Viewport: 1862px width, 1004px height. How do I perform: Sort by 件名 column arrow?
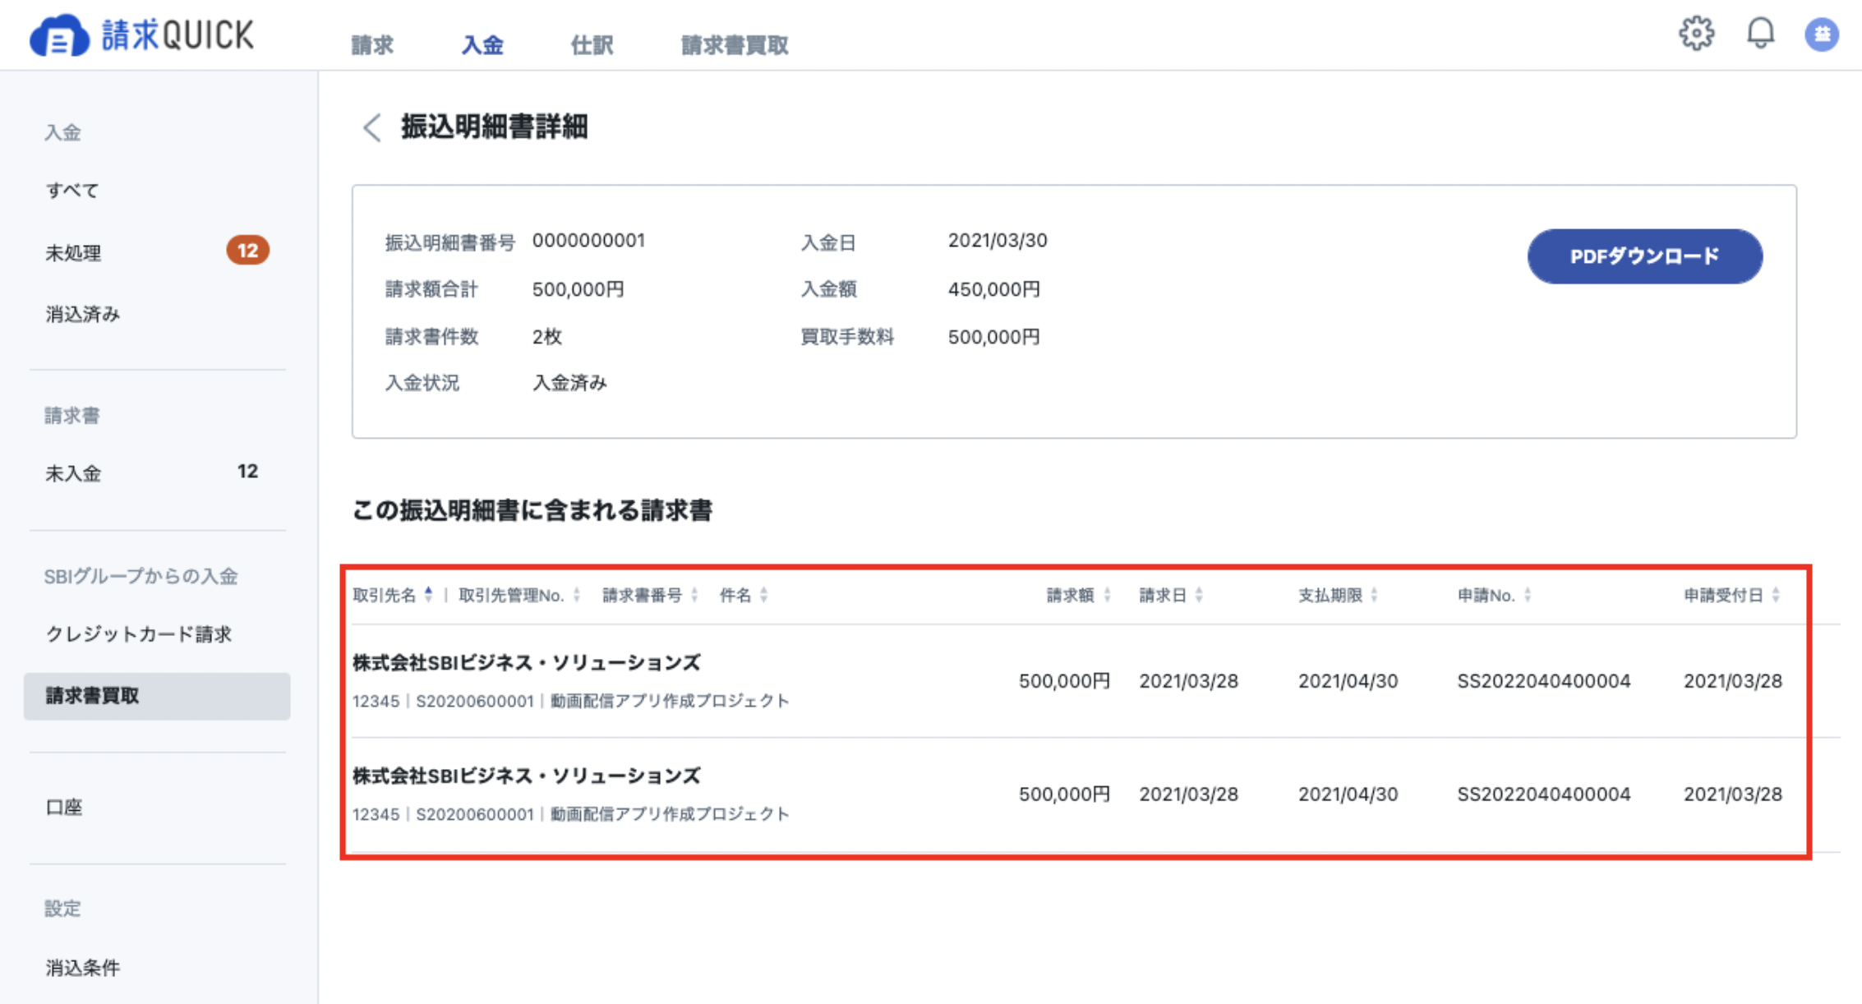764,595
